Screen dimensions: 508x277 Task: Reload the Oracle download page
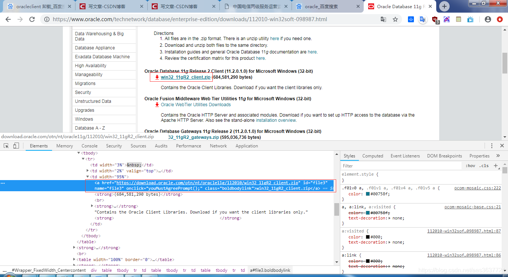tap(32, 19)
